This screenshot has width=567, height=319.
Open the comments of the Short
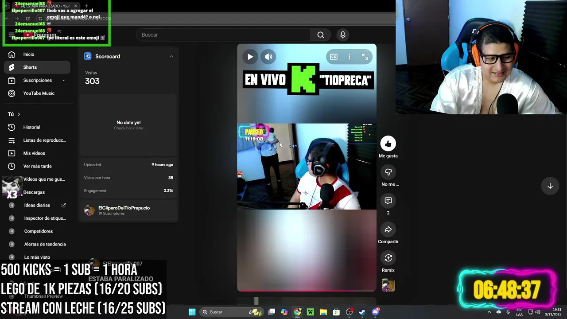(388, 201)
